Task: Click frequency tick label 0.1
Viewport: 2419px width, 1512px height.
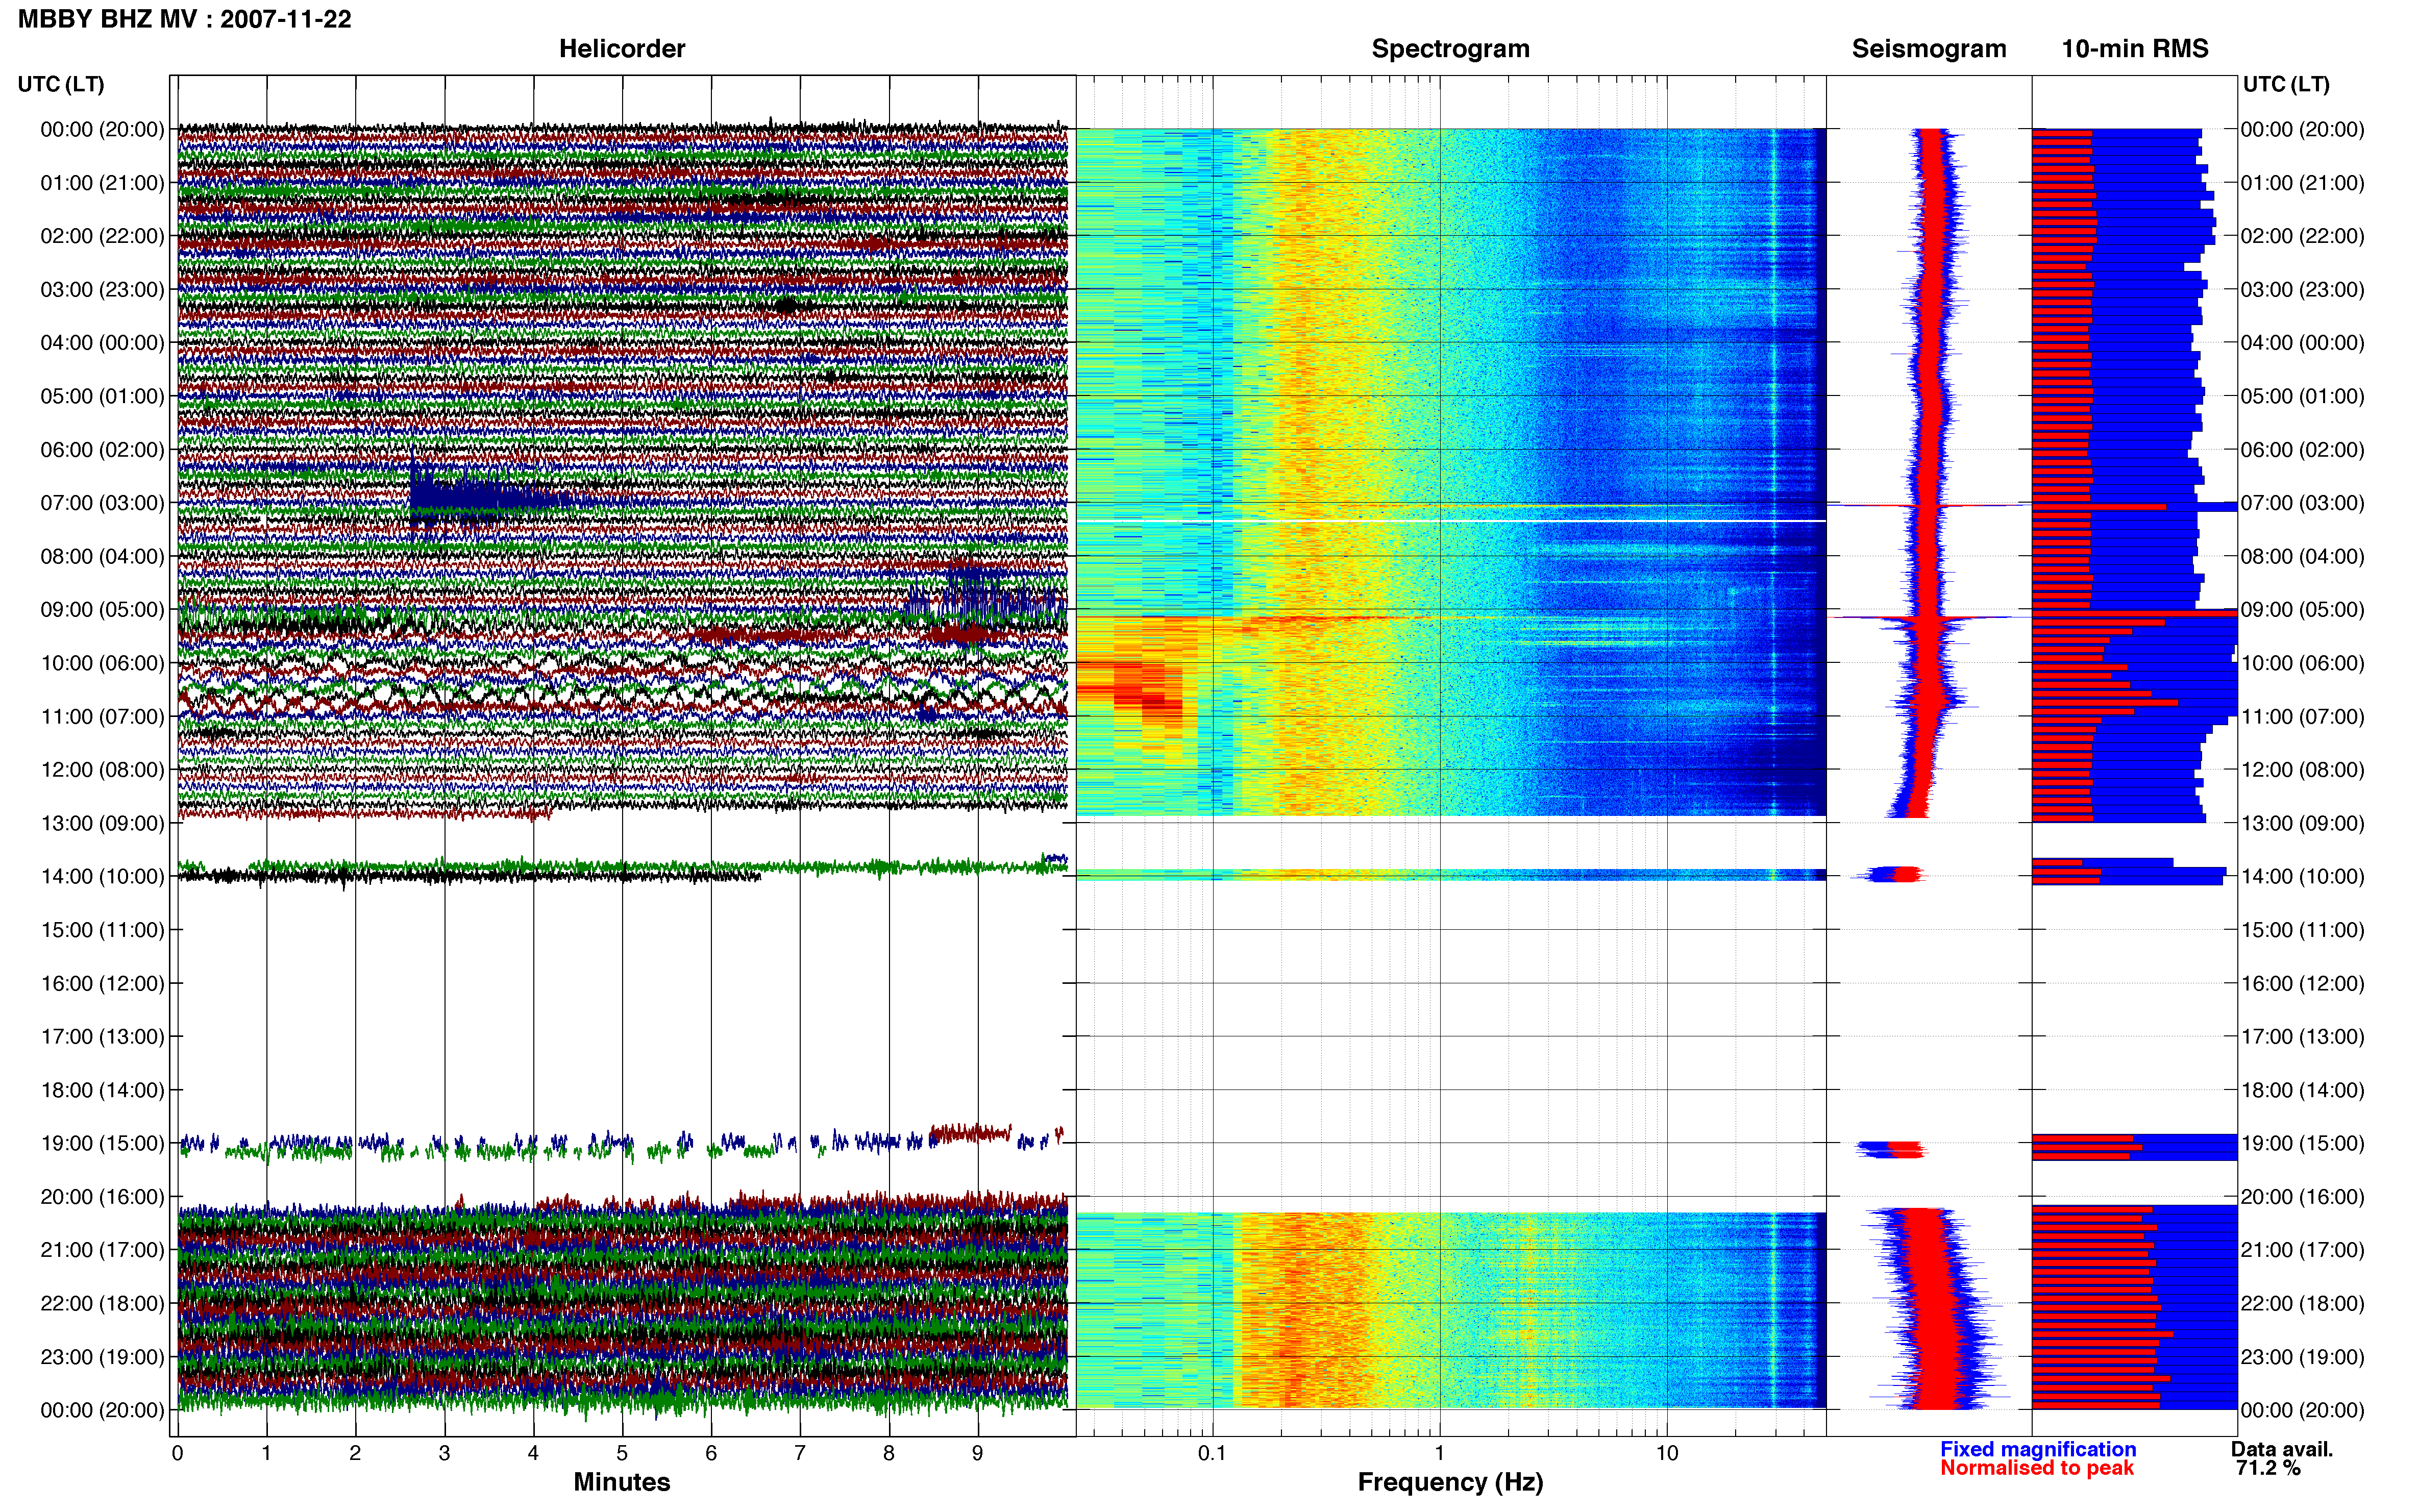Action: coord(1212,1453)
